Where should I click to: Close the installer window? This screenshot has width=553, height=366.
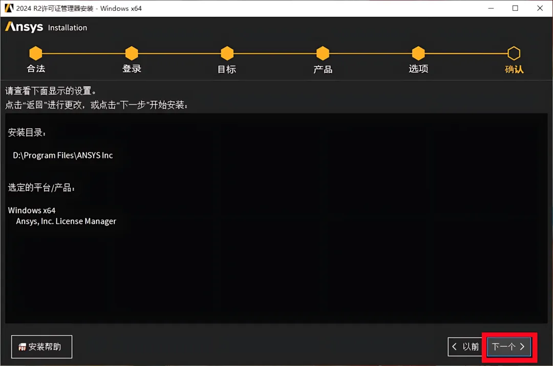[540, 8]
